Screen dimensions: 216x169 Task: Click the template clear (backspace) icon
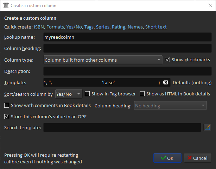pos(165,82)
